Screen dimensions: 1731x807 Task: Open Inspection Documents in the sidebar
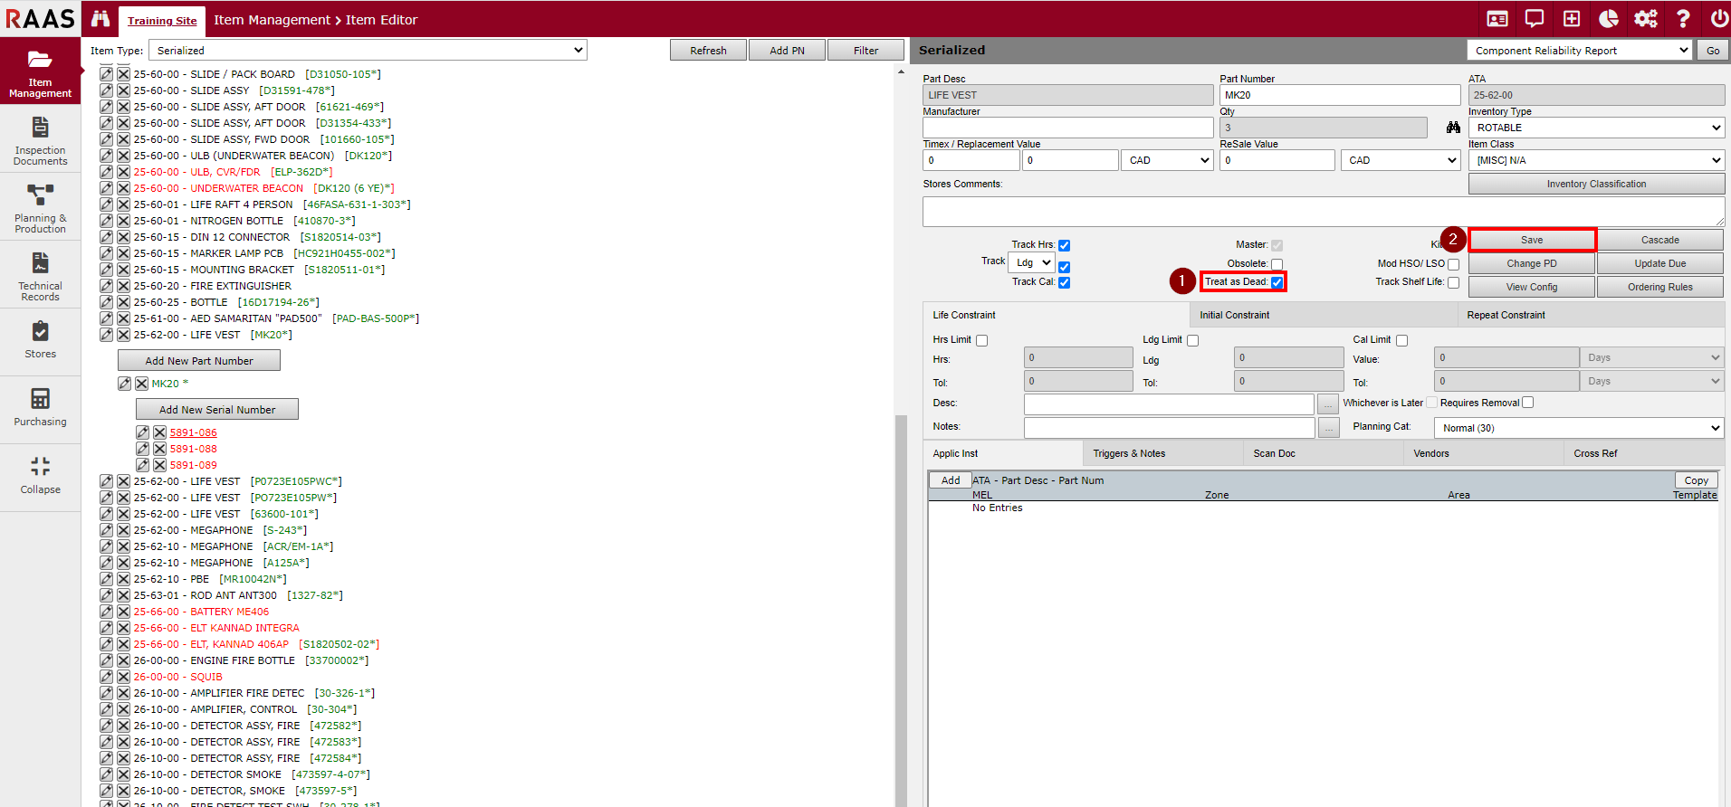coord(40,139)
